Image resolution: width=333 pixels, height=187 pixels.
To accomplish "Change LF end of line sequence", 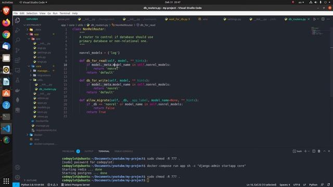I will click(x=304, y=185).
